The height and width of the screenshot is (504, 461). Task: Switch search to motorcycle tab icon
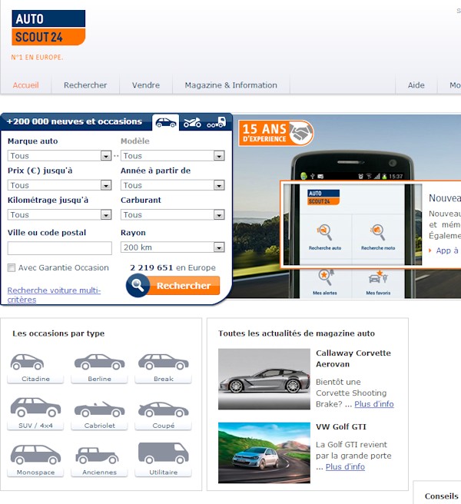(192, 122)
